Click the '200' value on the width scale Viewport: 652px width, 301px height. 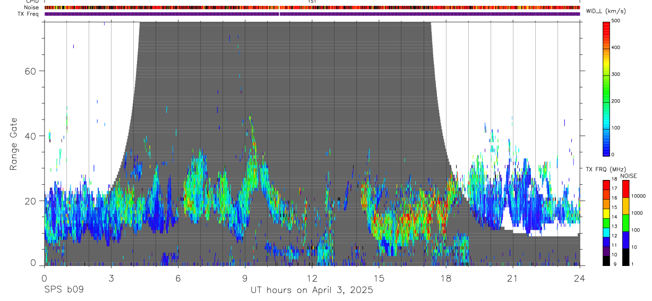point(616,101)
